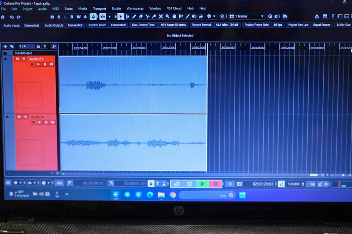Open Microsoft Edge from the taskbar
Screen dimensions: 352x234
point(150,195)
